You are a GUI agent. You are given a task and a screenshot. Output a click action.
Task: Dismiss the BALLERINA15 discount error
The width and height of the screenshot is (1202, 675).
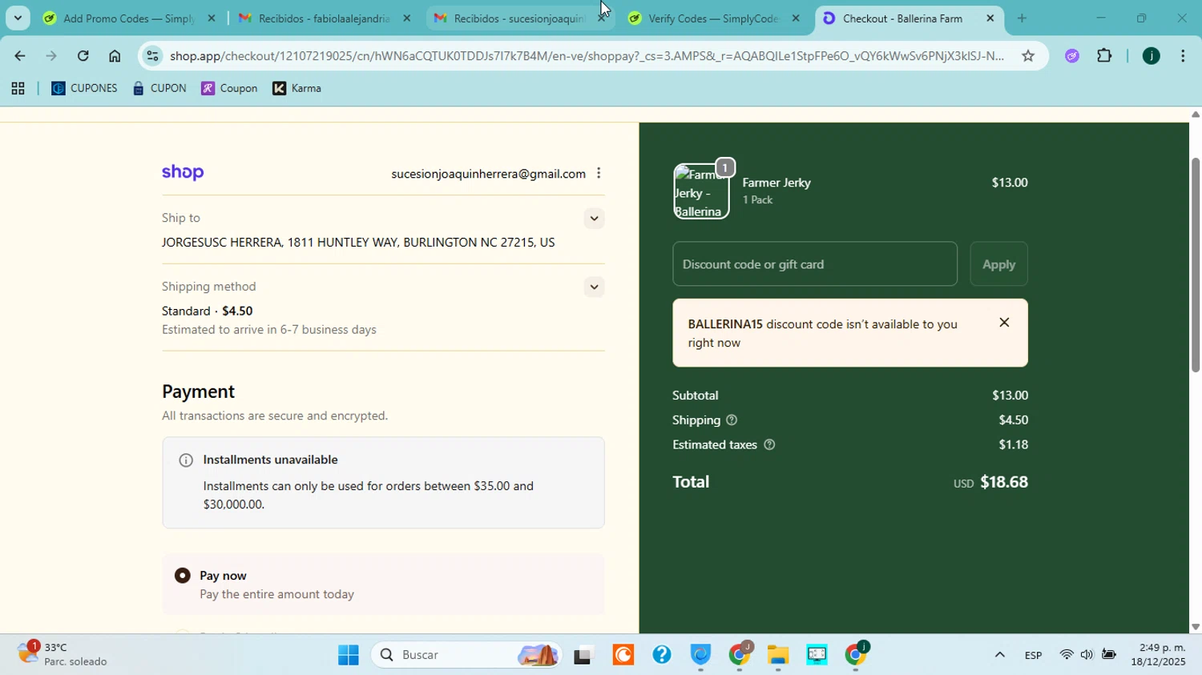pyautogui.click(x=1004, y=323)
